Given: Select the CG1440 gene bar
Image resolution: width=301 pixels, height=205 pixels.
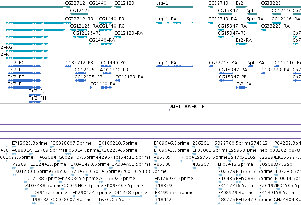Looking at the screenshot, I should pyautogui.click(x=101, y=7).
